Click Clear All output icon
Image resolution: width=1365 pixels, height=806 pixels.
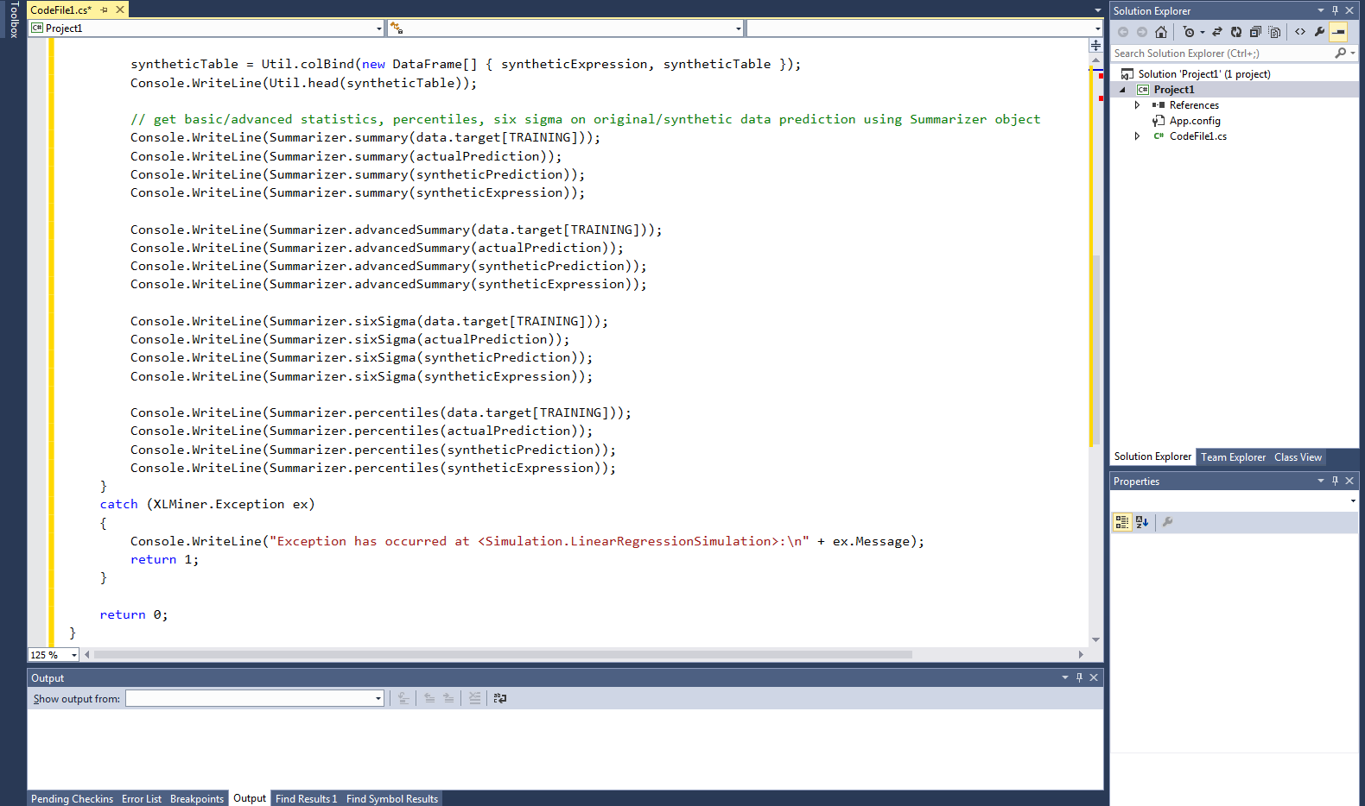(x=474, y=698)
